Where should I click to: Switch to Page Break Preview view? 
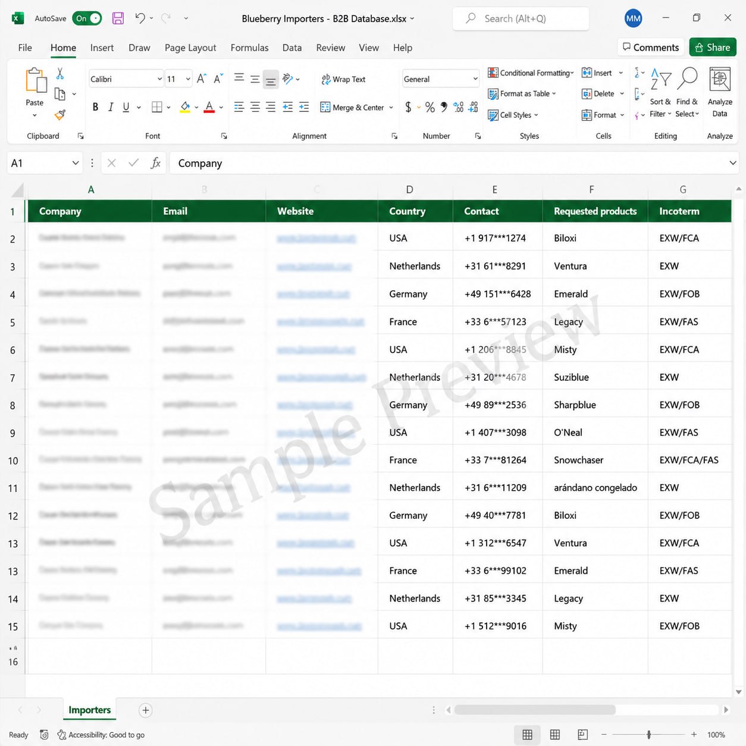click(582, 735)
